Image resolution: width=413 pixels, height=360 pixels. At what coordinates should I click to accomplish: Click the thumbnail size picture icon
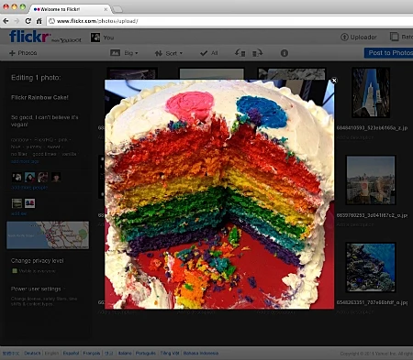[x=115, y=53]
